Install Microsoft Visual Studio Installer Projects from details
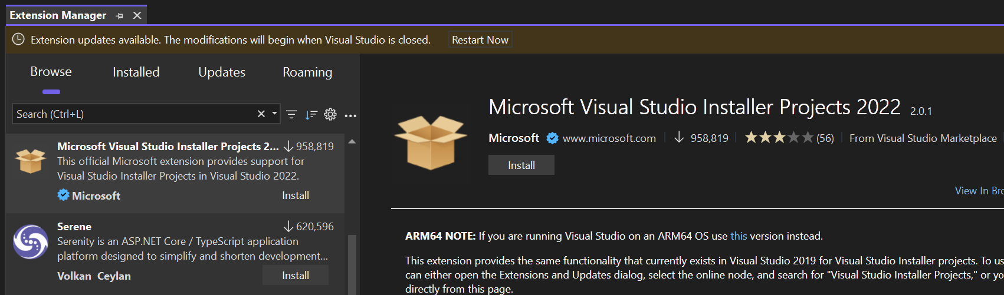 coord(521,165)
